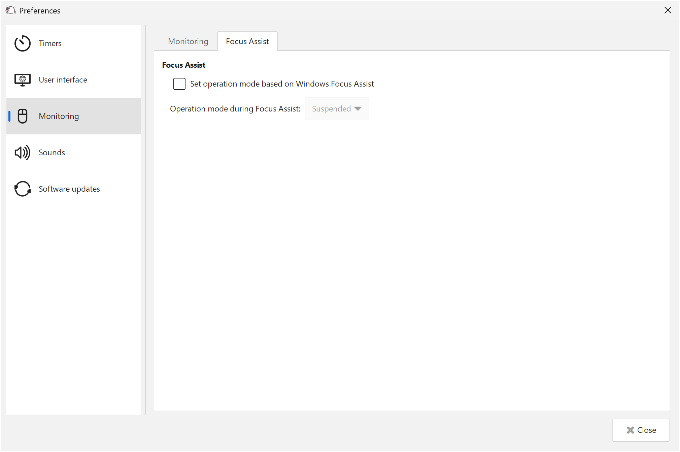The image size is (680, 452).
Task: Click the User interface monitor icon
Action: pos(23,80)
